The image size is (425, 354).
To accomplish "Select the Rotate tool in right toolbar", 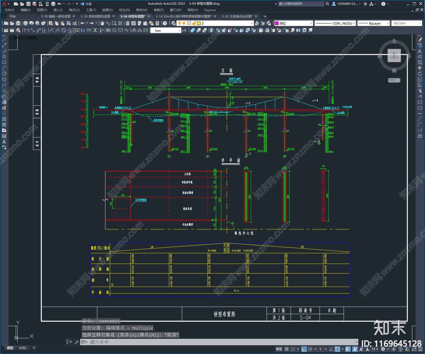I will click(x=420, y=74).
